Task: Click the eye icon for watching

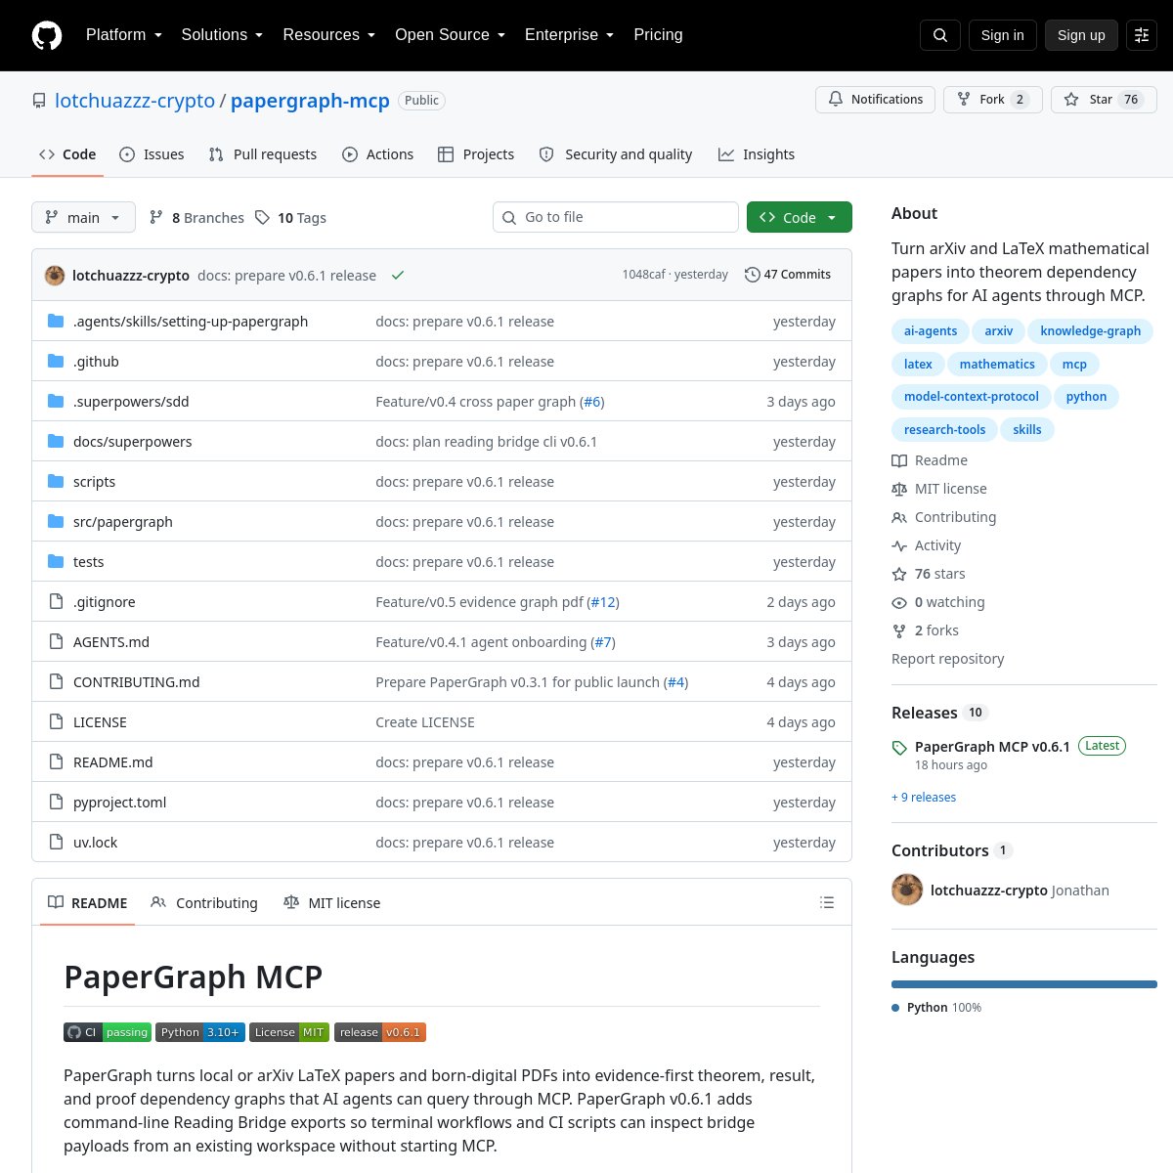Action: click(899, 602)
